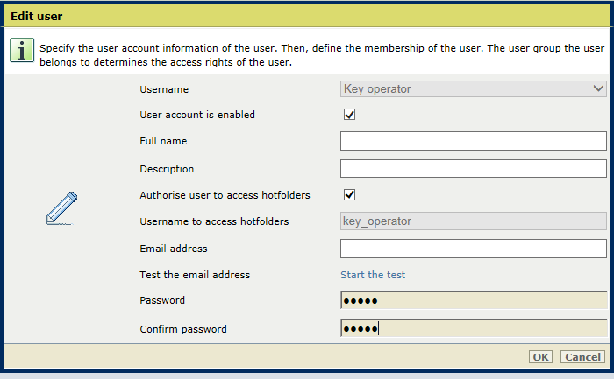Focus the Confirm password field
The height and width of the screenshot is (379, 614).
(x=473, y=328)
